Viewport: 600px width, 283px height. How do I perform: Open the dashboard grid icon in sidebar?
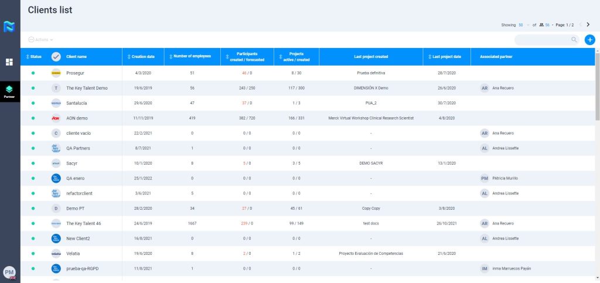coord(9,62)
